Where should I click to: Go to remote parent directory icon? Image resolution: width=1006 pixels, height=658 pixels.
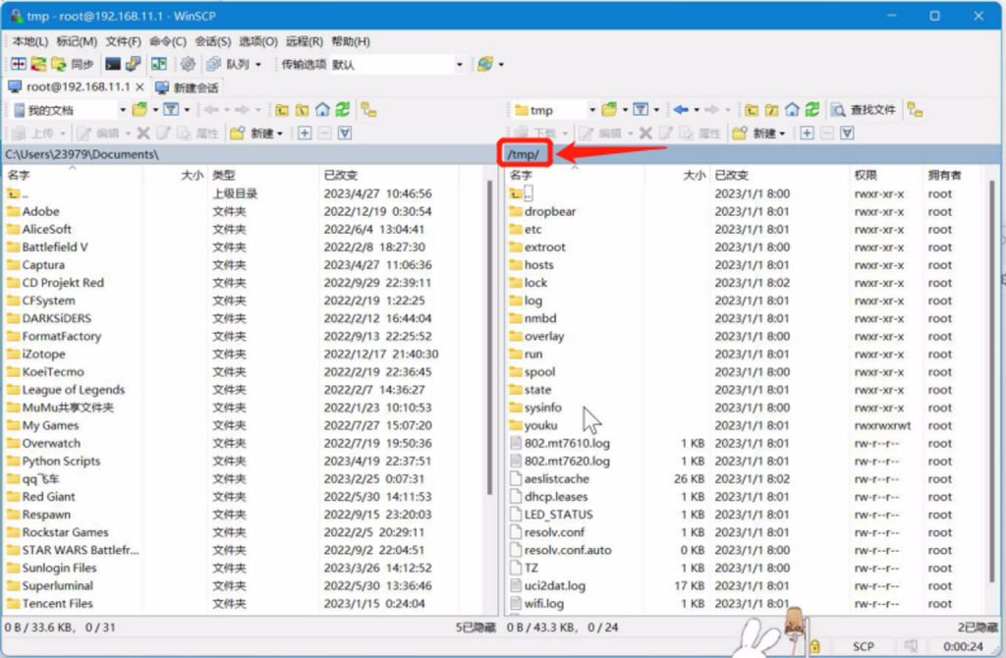click(752, 110)
